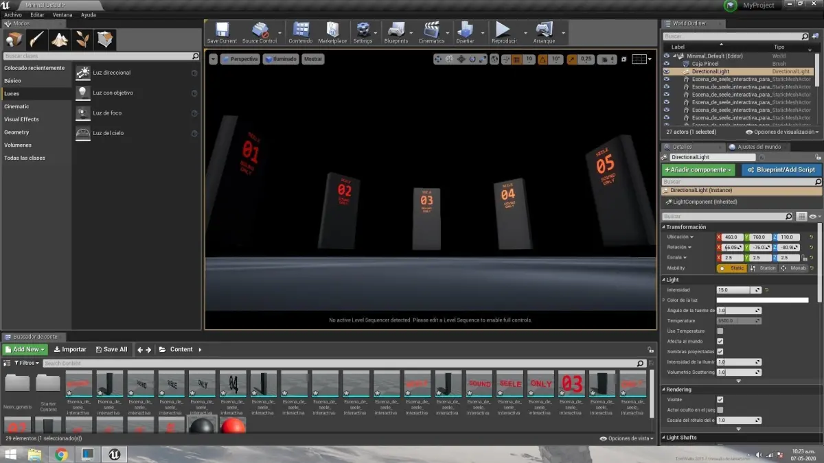Screen dimensions: 824x463
Task: Click the viewport layout maximize icon
Action: 623,60
